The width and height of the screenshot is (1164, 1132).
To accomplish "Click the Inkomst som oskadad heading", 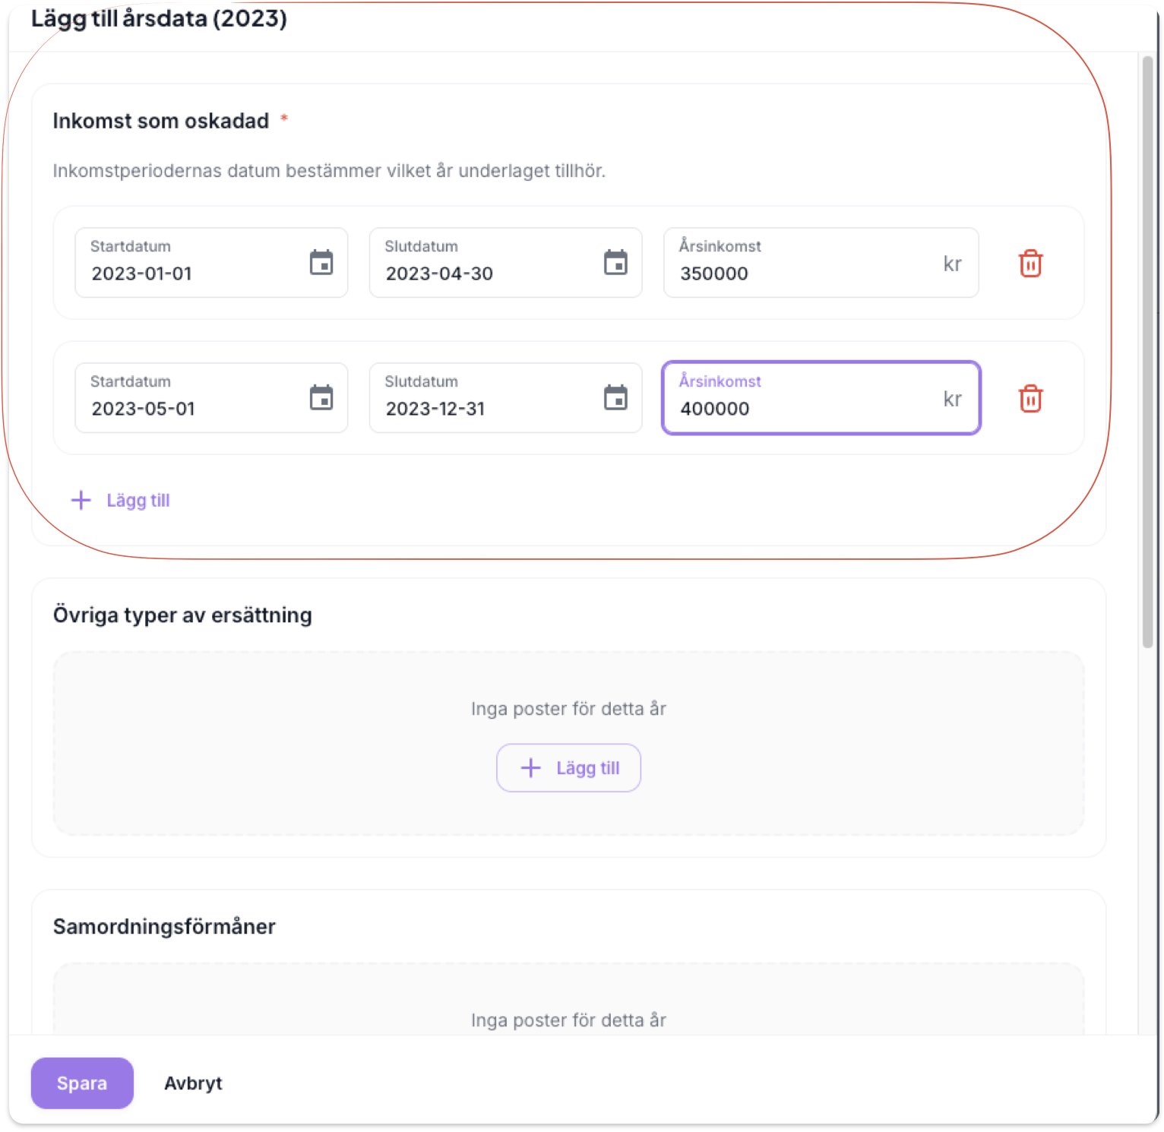I will (x=161, y=121).
